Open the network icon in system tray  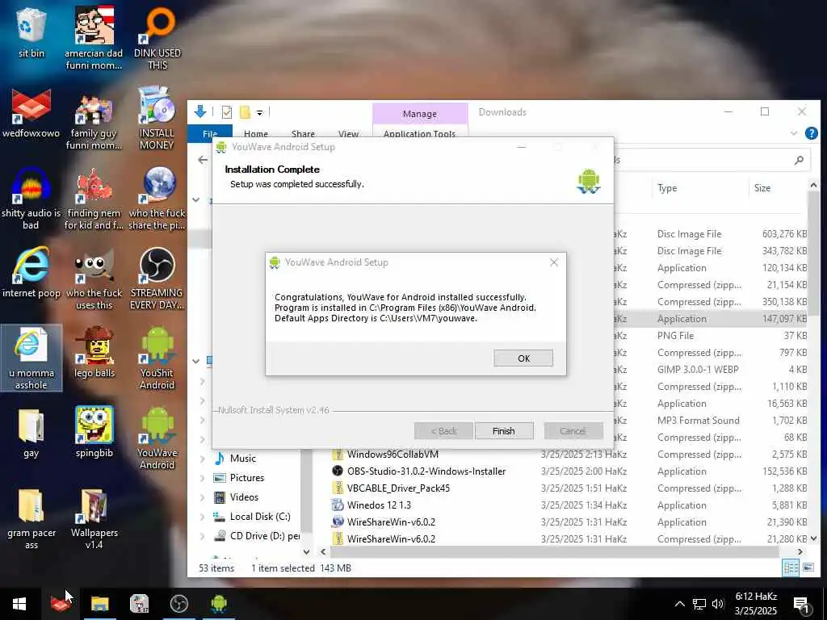[x=699, y=604]
